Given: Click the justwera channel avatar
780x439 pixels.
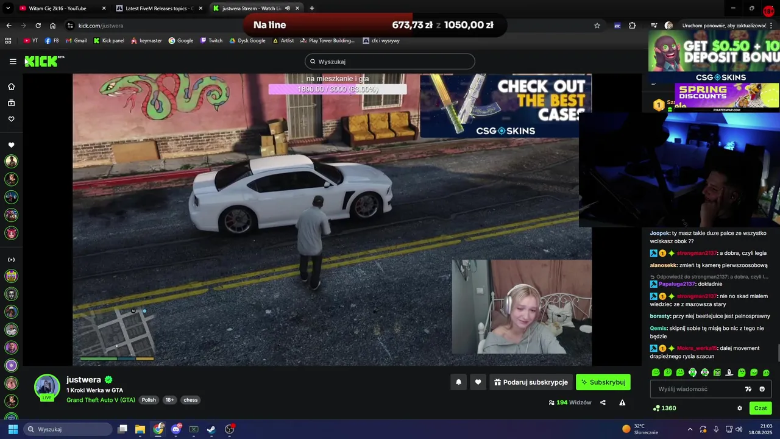Looking at the screenshot, I should 47,387.
